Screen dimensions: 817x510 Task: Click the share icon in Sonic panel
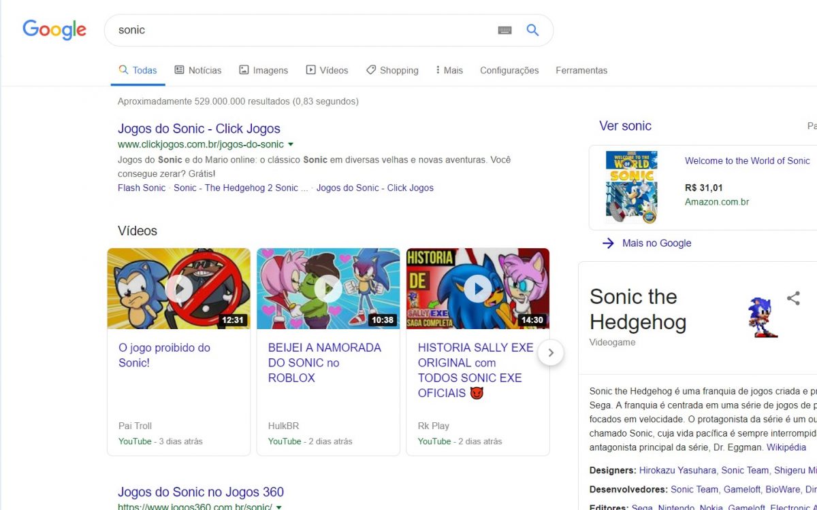(x=793, y=298)
